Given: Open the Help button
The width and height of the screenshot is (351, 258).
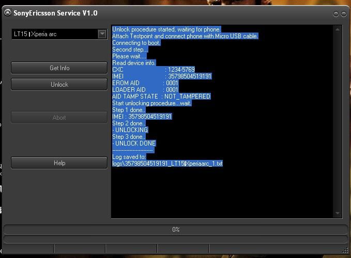Looking at the screenshot, I should pyautogui.click(x=59, y=163).
